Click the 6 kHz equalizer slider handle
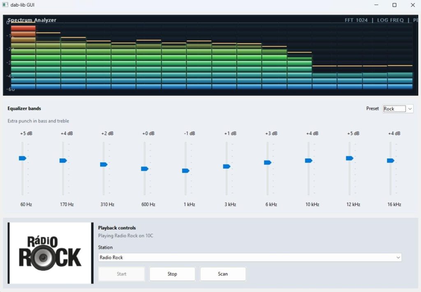421x292 pixels. point(268,162)
